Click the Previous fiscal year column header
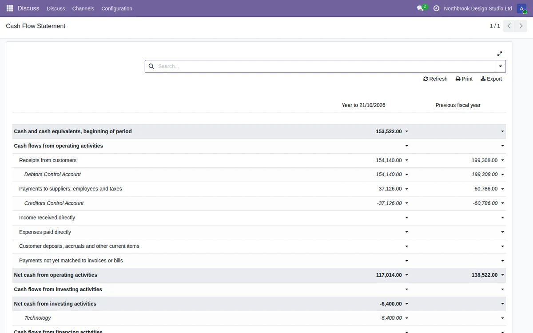The image size is (533, 333). coord(458,105)
